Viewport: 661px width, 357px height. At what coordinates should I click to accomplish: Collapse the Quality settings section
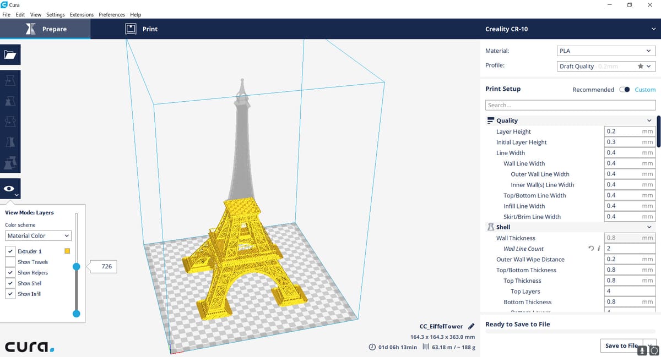point(649,120)
